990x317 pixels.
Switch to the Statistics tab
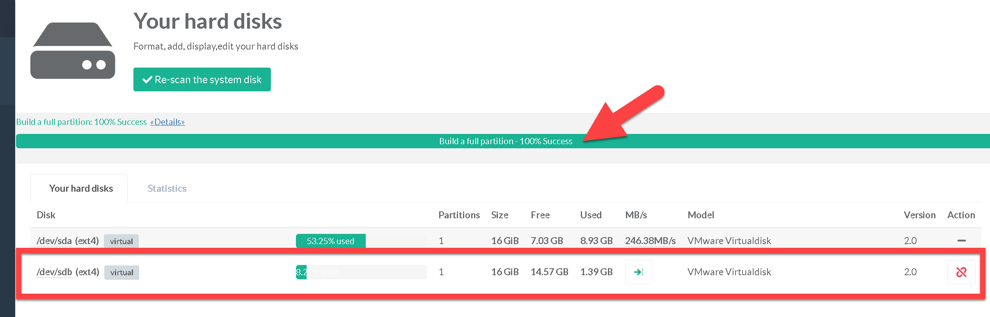167,188
